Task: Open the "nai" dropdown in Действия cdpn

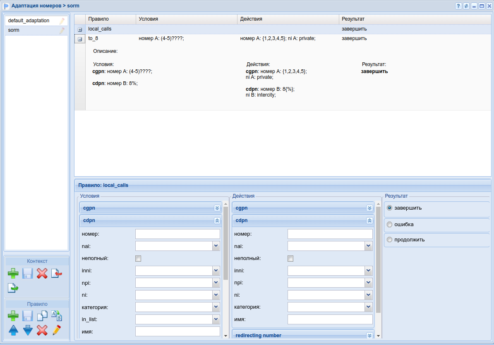Action: [x=368, y=246]
